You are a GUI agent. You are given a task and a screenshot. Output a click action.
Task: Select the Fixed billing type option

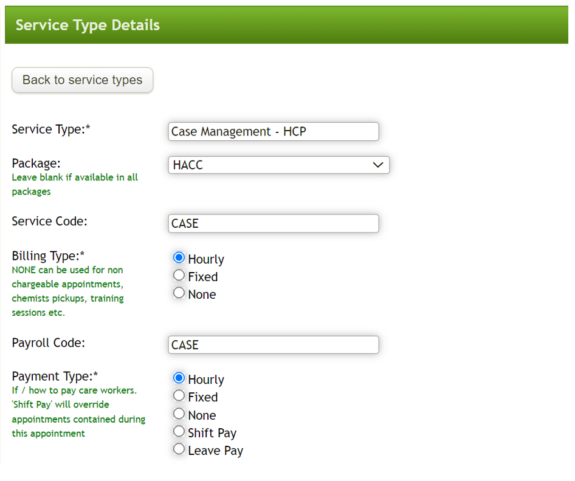[179, 275]
